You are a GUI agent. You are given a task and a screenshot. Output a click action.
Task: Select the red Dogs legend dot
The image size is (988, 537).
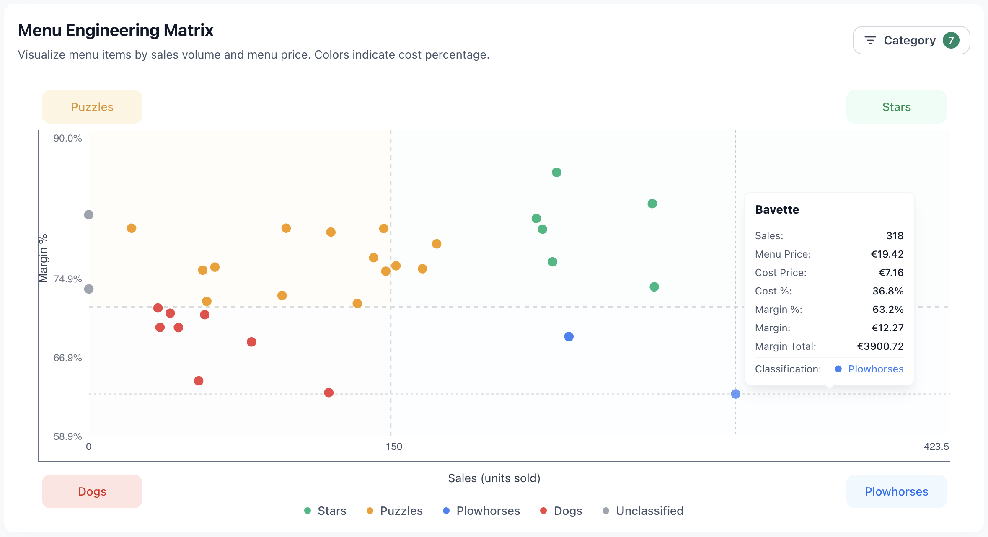click(543, 511)
